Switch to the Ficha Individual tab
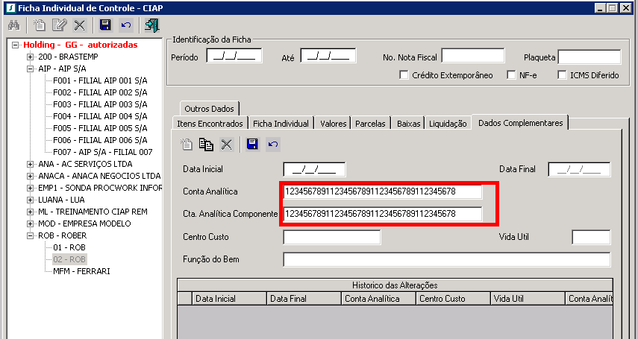 point(280,124)
